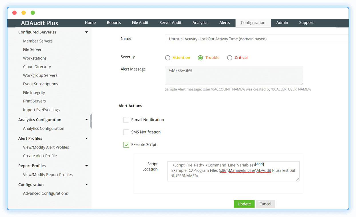Open View/Modify Report Profiles

click(48, 174)
